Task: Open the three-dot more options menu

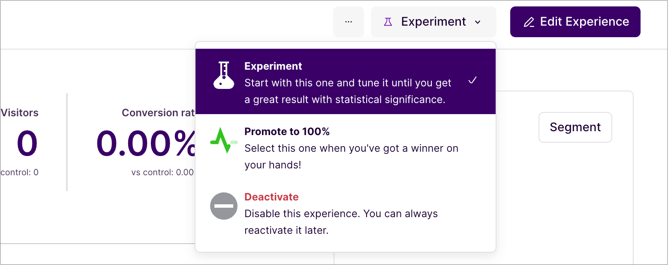Action: 349,22
